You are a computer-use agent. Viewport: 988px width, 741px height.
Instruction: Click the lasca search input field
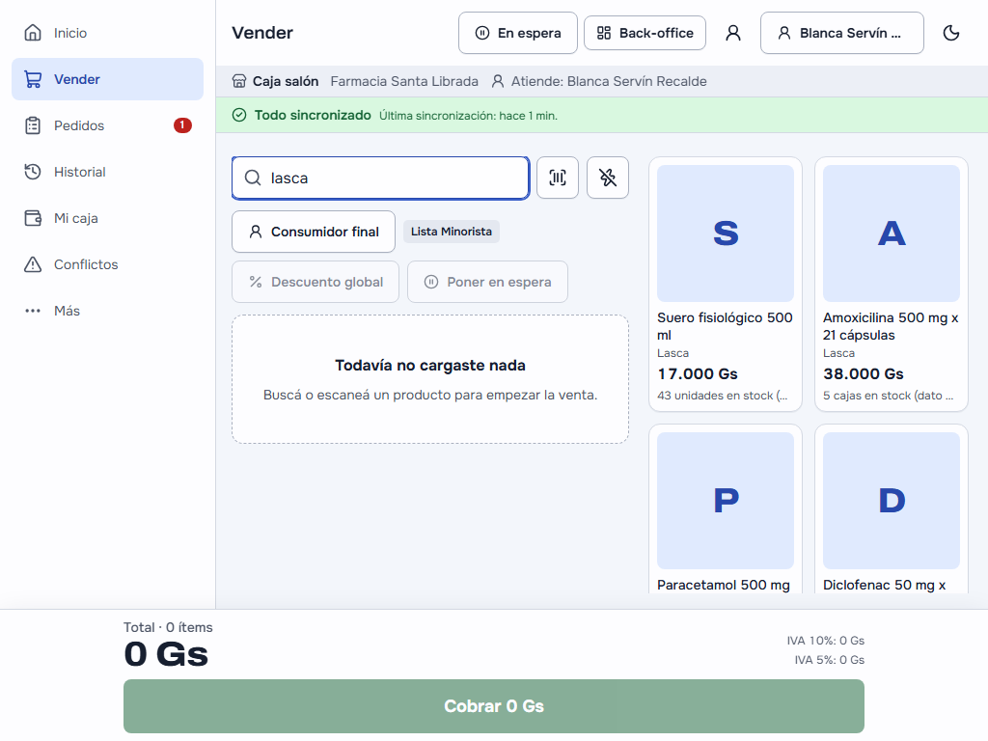click(x=380, y=178)
